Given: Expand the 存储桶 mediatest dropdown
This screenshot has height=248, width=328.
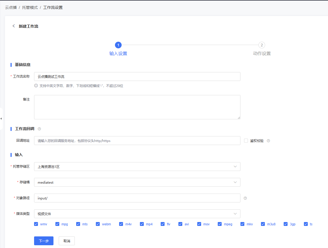Looking at the screenshot, I should coord(137,182).
